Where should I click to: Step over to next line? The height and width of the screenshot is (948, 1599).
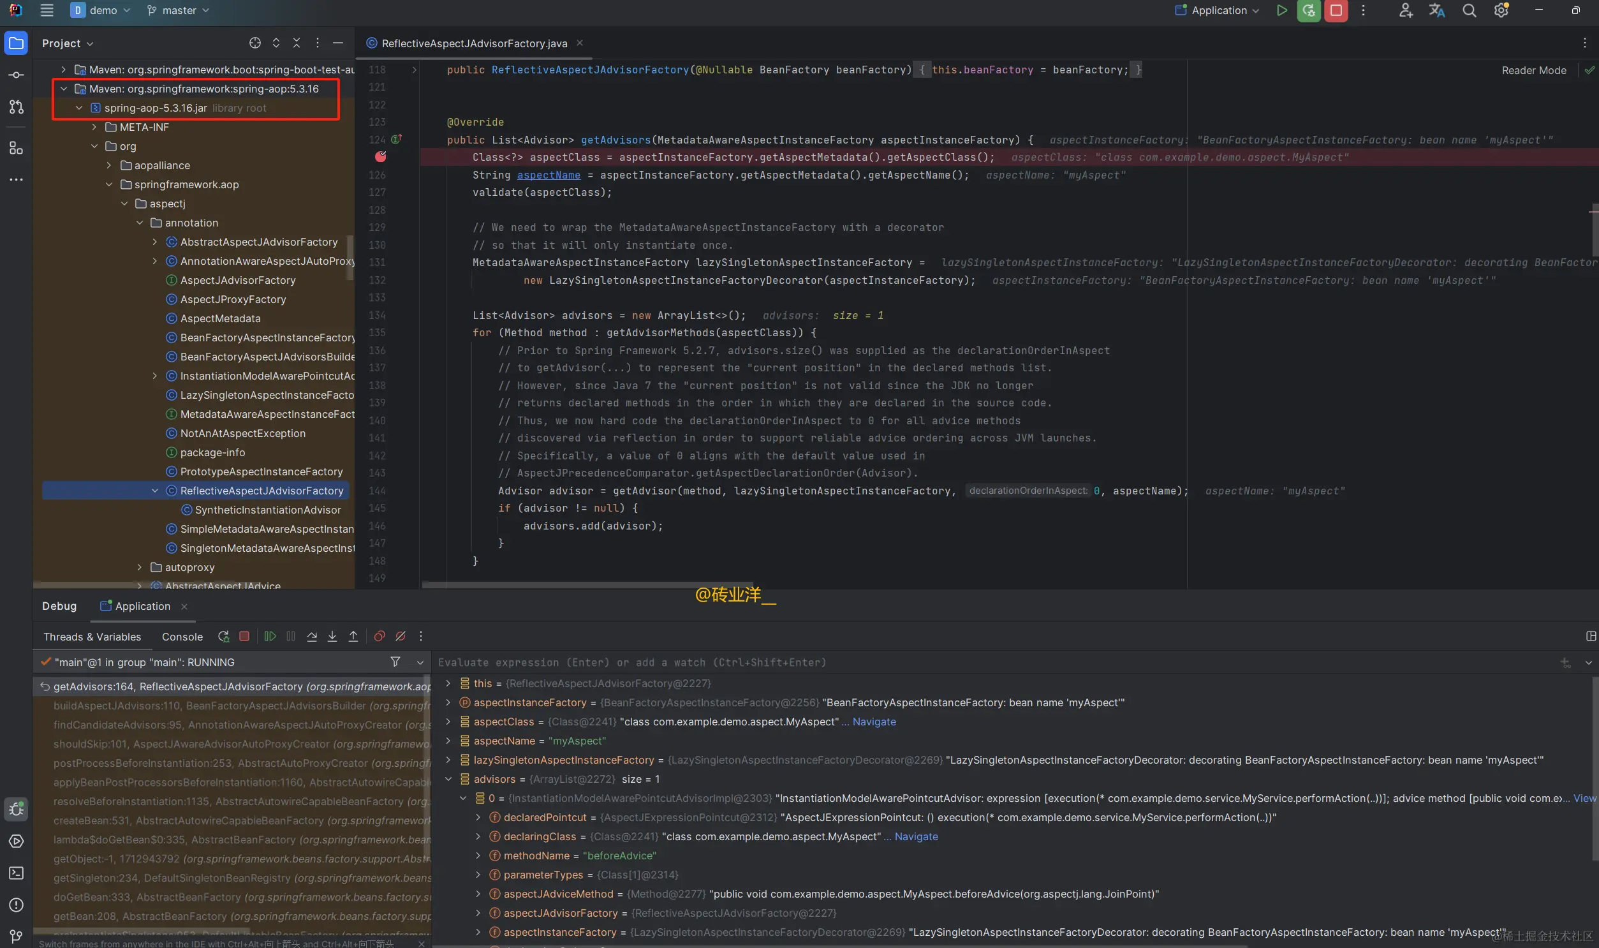pyautogui.click(x=312, y=636)
